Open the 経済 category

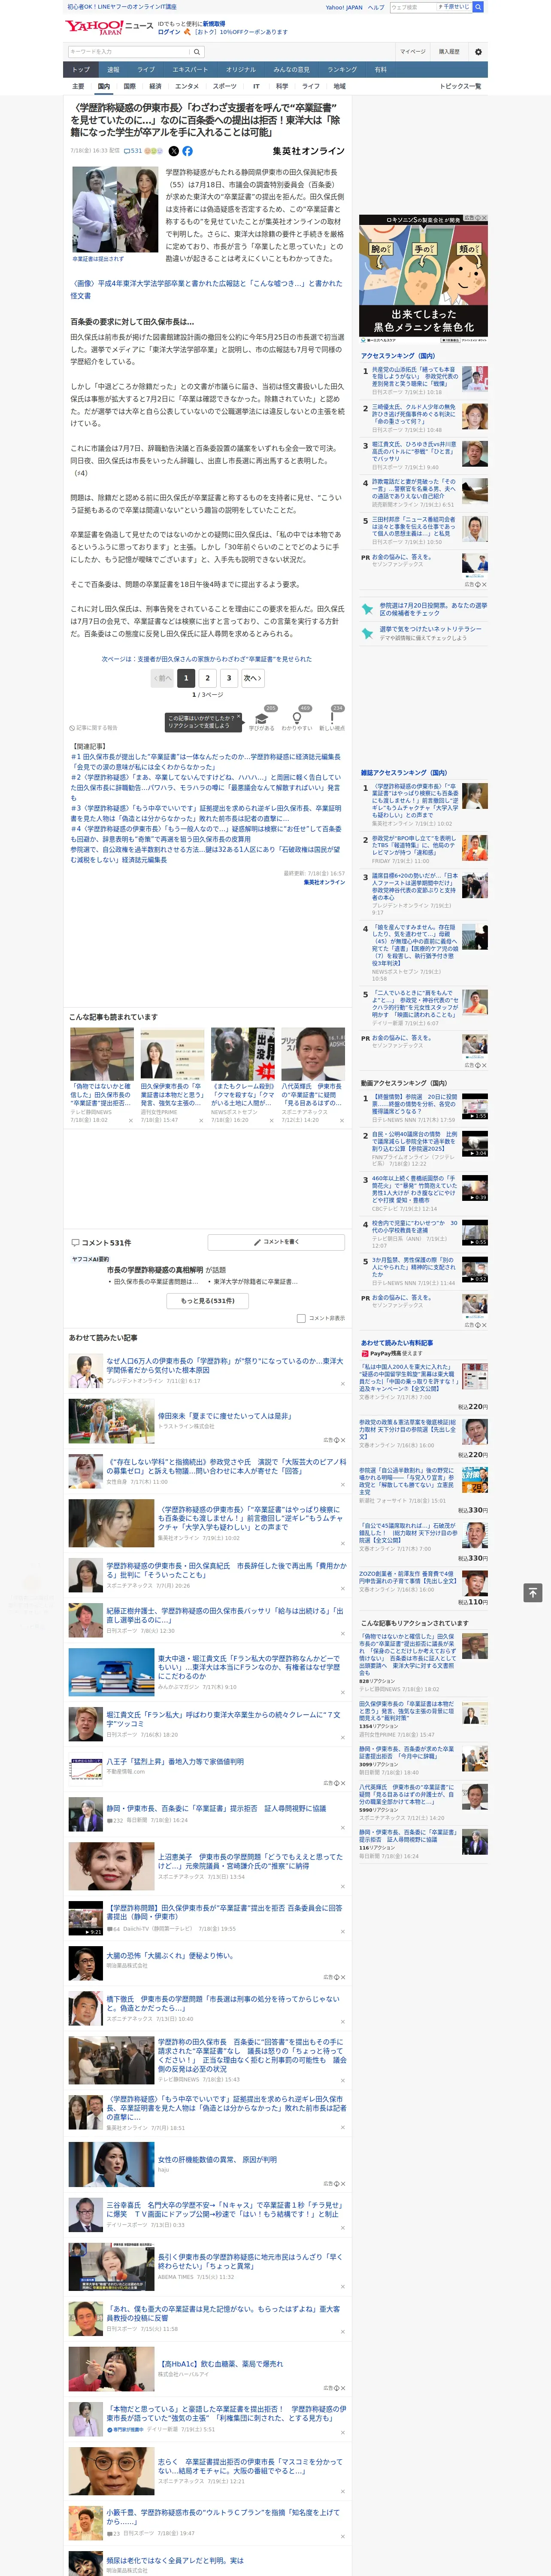tap(155, 86)
